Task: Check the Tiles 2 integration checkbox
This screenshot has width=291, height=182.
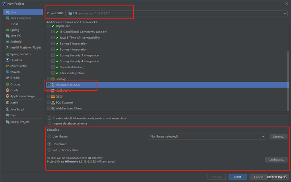Action: click(53, 73)
